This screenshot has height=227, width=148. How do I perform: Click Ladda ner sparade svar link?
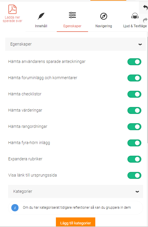(12, 19)
